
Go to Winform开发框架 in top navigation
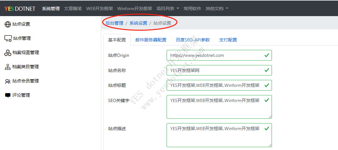[x=135, y=9]
